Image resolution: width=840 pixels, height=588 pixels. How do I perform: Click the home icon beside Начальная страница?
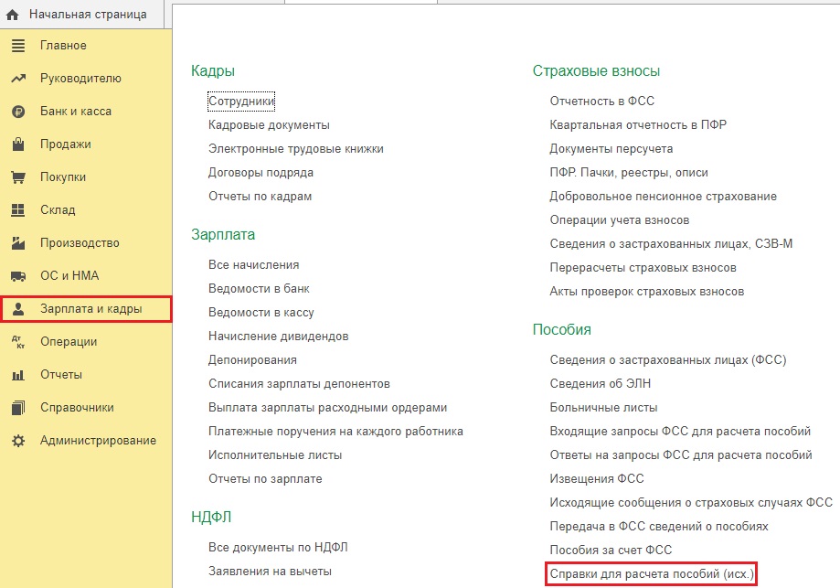coord(13,15)
